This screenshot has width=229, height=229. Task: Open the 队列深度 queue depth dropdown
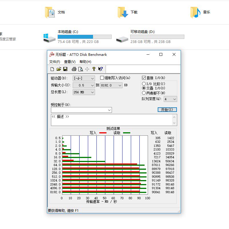click(170, 99)
